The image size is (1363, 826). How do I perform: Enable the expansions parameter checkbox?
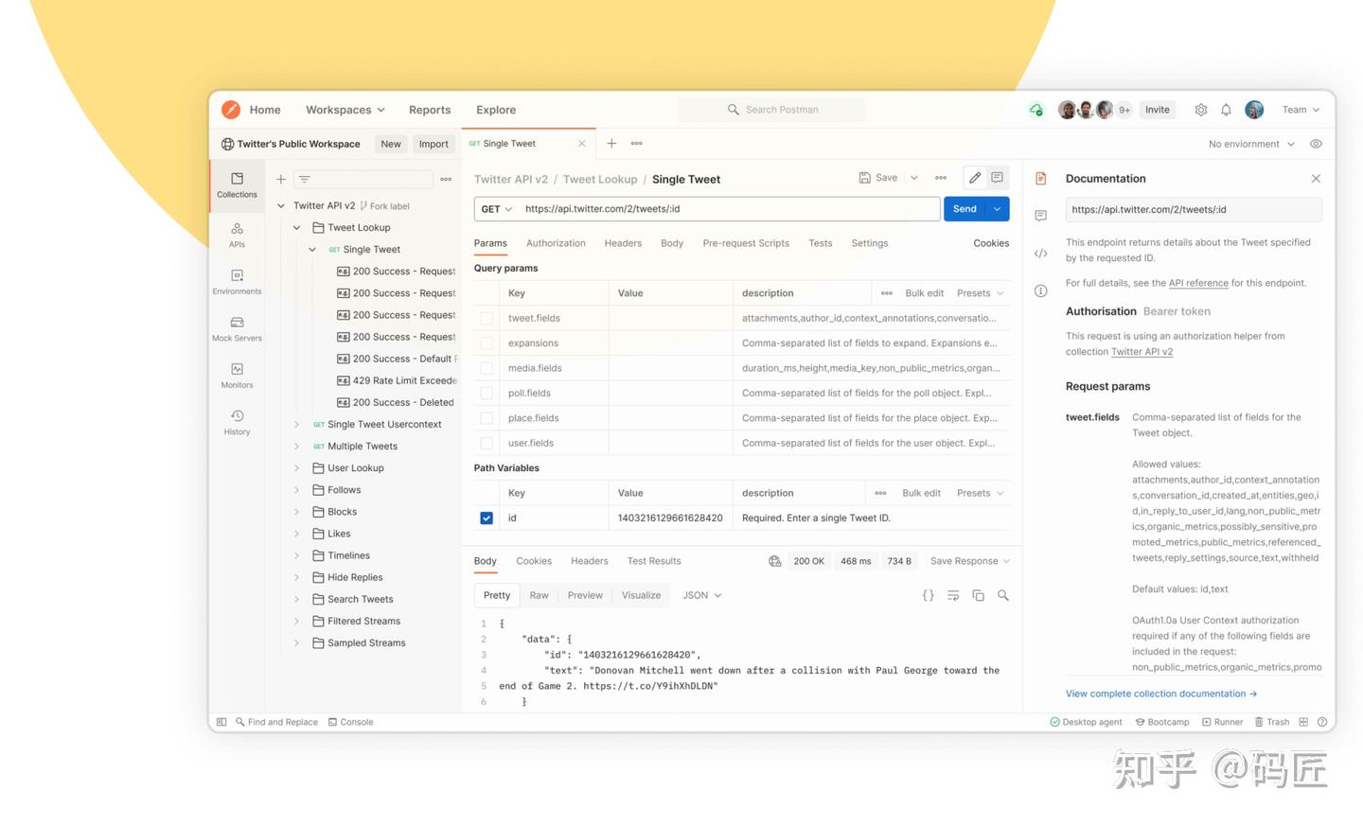pos(487,343)
